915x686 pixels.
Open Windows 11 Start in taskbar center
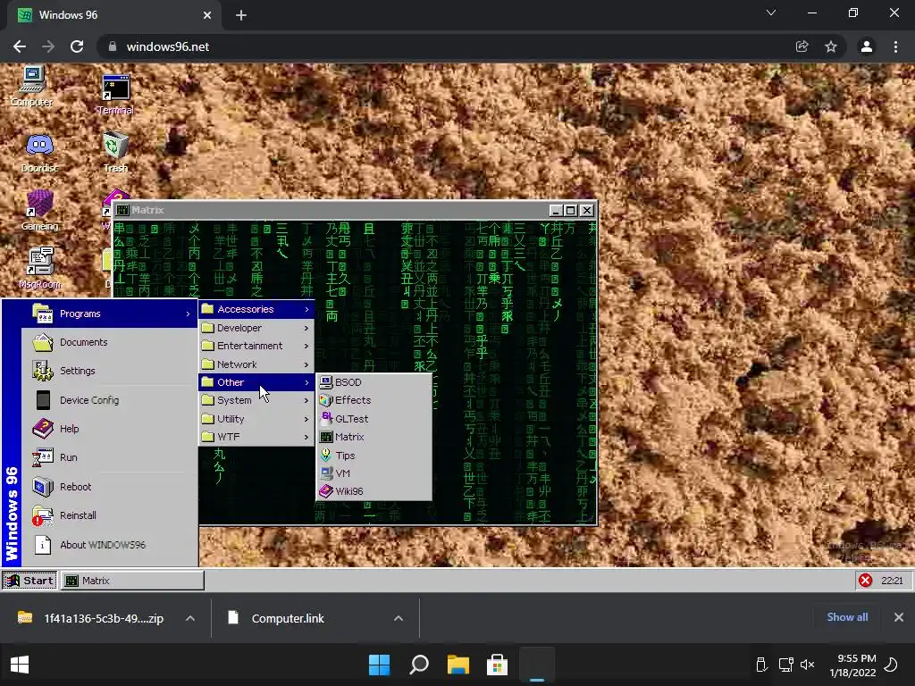click(379, 665)
